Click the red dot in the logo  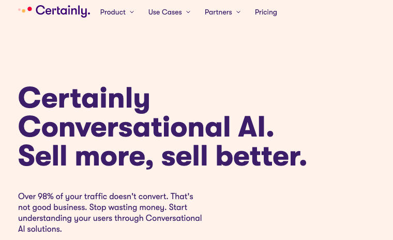click(x=29, y=9)
